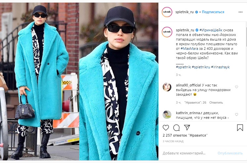Viewport: 247px width, 163px height.
Task: Open the three-dots more options menu
Action: (x=240, y=12)
